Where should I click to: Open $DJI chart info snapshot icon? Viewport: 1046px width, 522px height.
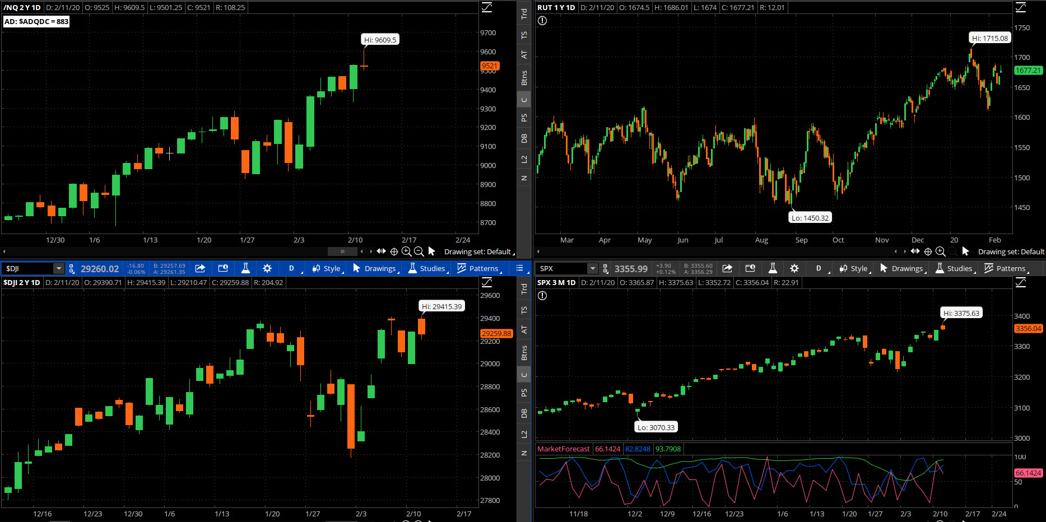pyautogui.click(x=223, y=268)
